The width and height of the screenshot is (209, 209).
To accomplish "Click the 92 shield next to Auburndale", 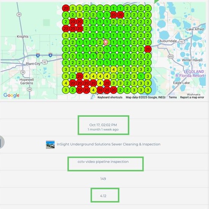I will (x=182, y=41).
